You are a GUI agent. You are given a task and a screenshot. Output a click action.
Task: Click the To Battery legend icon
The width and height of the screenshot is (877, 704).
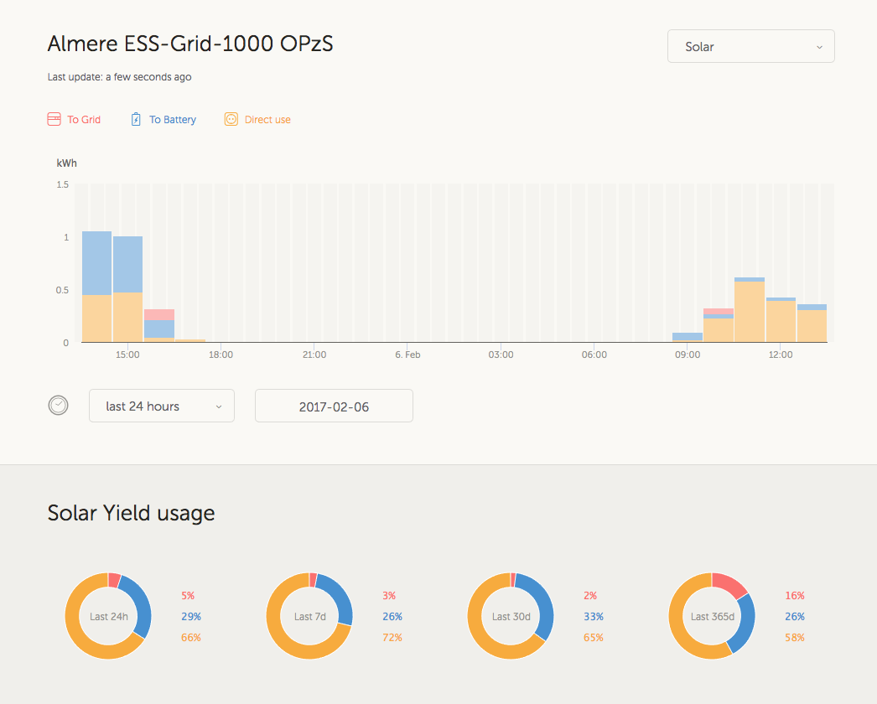point(137,120)
